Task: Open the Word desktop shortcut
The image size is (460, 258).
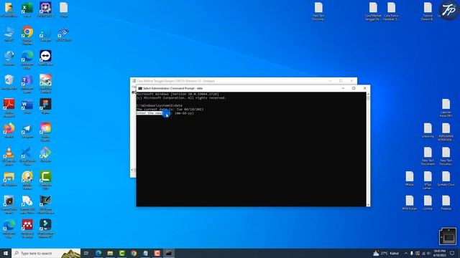Action: point(27,106)
